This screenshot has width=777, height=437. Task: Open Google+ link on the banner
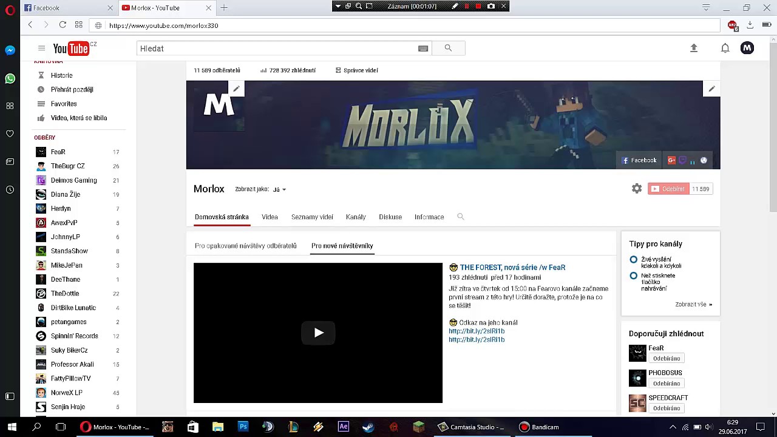click(x=671, y=160)
